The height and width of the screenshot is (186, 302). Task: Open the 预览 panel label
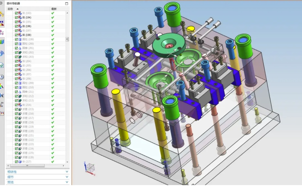pos(10,182)
